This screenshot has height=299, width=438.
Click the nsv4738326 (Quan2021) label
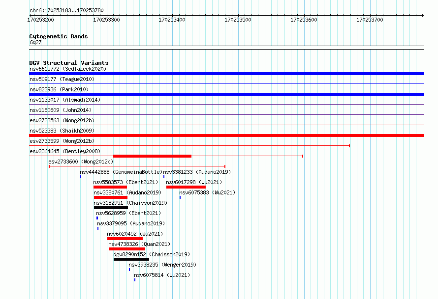(139, 244)
